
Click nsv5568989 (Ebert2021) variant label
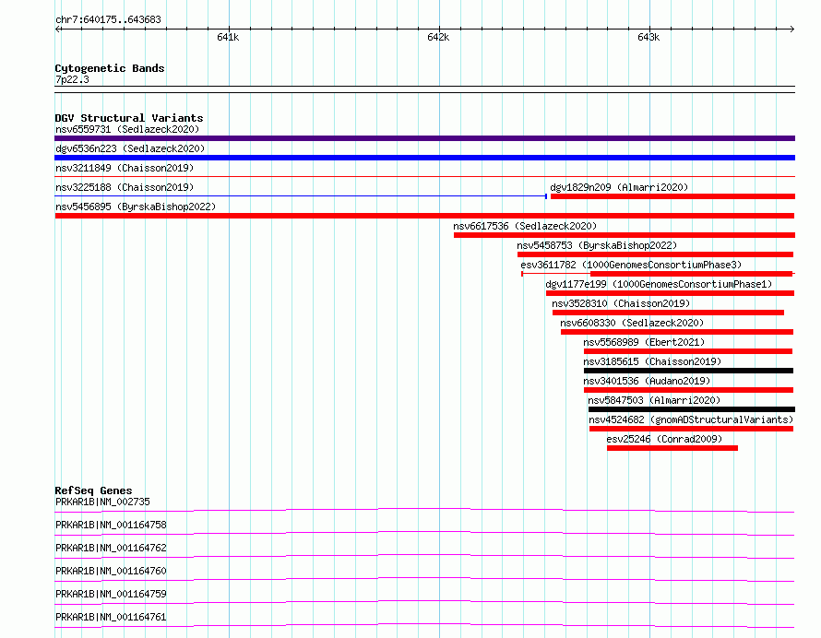[644, 342]
